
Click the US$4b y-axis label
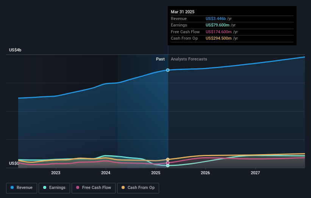click(15, 50)
